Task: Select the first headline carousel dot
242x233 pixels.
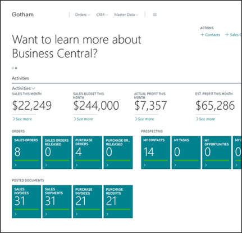Action: pos(13,68)
